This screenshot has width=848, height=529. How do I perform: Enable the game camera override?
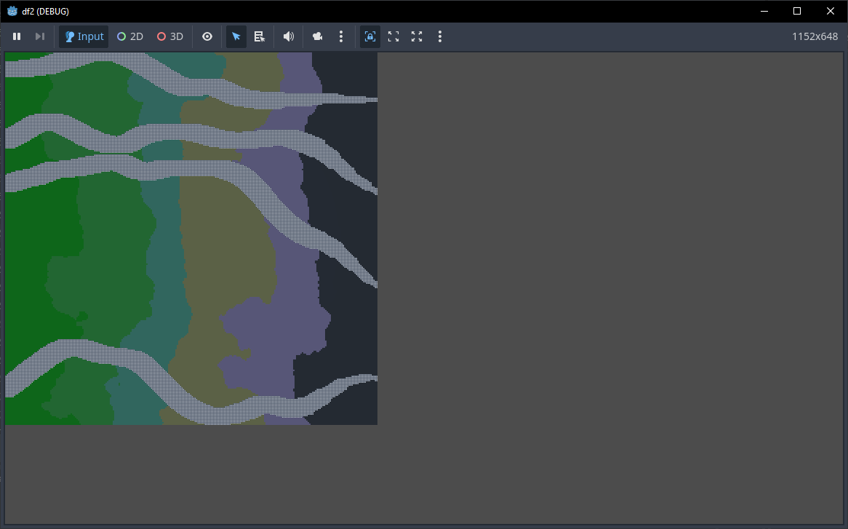[318, 36]
